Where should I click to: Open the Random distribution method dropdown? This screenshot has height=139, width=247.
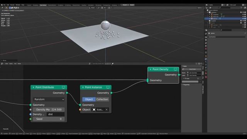49,99
